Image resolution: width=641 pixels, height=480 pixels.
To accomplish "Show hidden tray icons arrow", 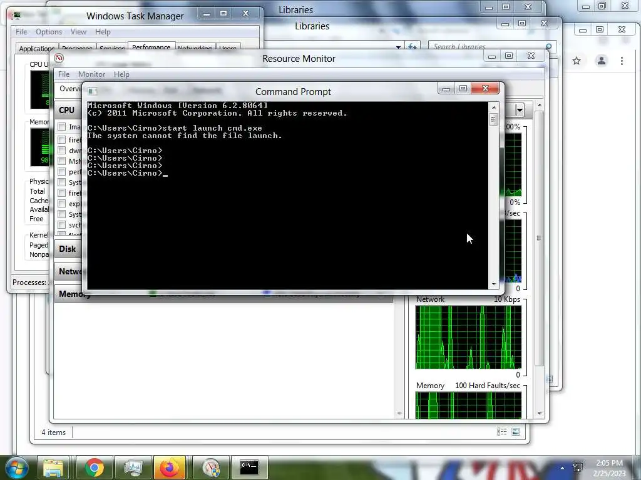I will tap(563, 468).
